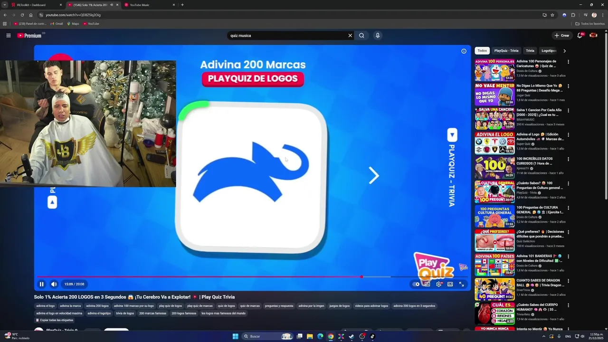The width and height of the screenshot is (608, 342).
Task: Select the PlayQuiz - Trivia filter chip
Action: (506, 51)
